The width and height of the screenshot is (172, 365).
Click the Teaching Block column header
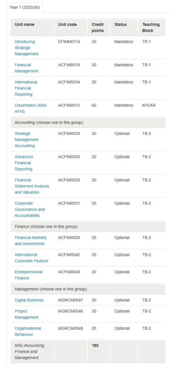(151, 27)
